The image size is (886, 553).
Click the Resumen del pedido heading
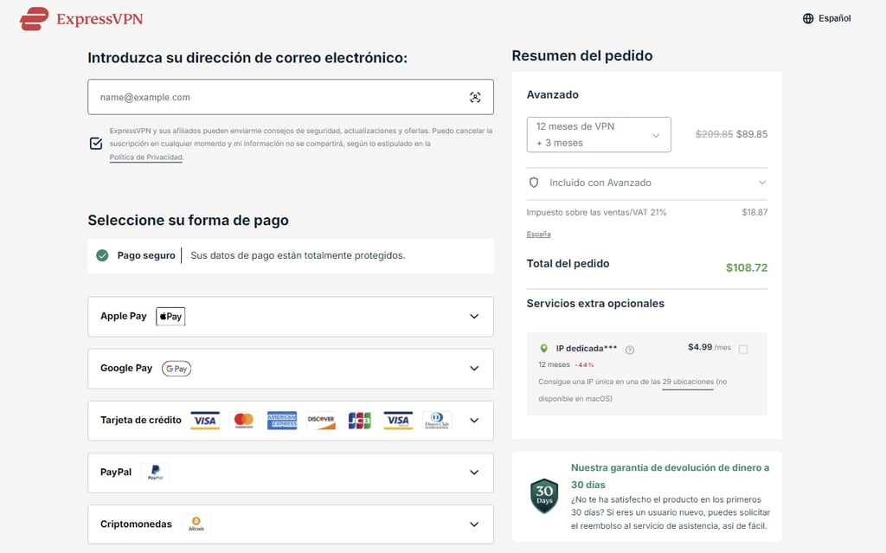pyautogui.click(x=582, y=56)
